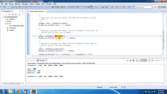Click the Debug bug icon
The width and height of the screenshot is (167, 94).
(x=53, y=7)
